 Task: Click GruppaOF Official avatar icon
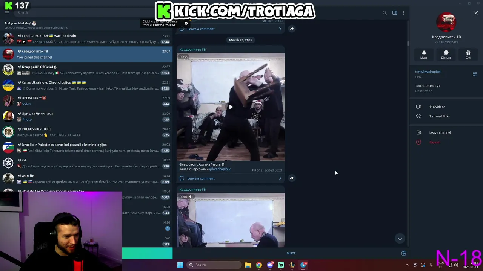click(x=8, y=70)
